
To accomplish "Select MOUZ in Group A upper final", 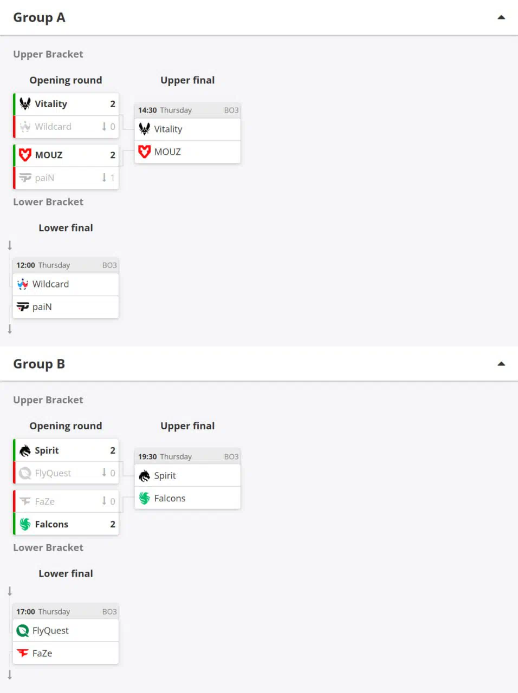I will tap(187, 152).
